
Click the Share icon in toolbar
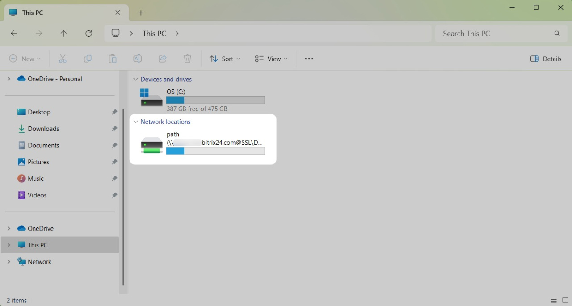click(x=163, y=59)
